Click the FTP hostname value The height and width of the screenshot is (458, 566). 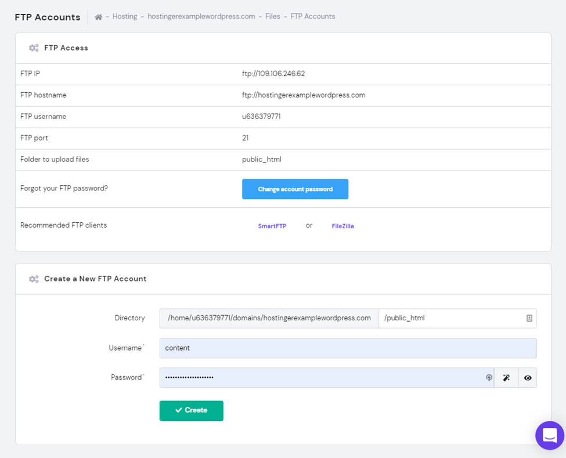click(x=303, y=95)
